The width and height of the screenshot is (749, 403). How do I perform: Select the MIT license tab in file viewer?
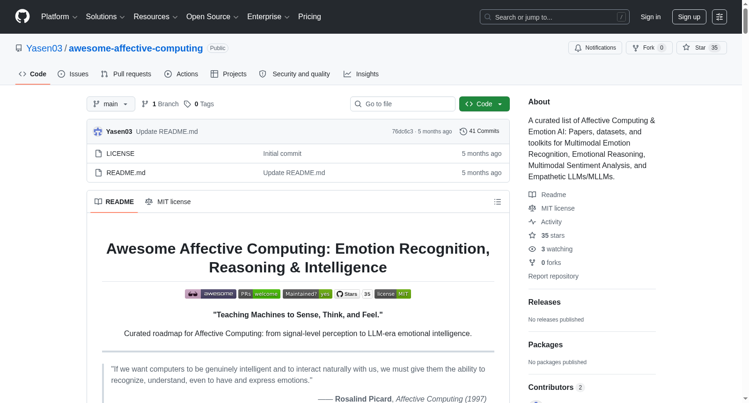168,202
